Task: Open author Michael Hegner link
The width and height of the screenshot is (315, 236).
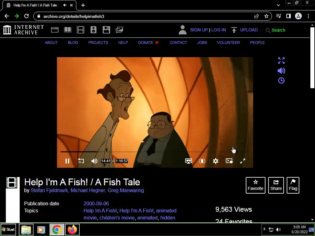Action: 88,191
